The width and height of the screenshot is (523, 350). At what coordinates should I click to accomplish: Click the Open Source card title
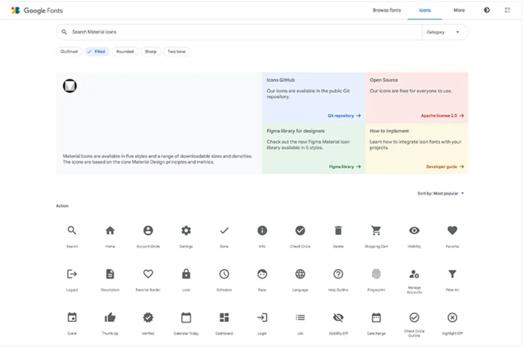pos(383,80)
